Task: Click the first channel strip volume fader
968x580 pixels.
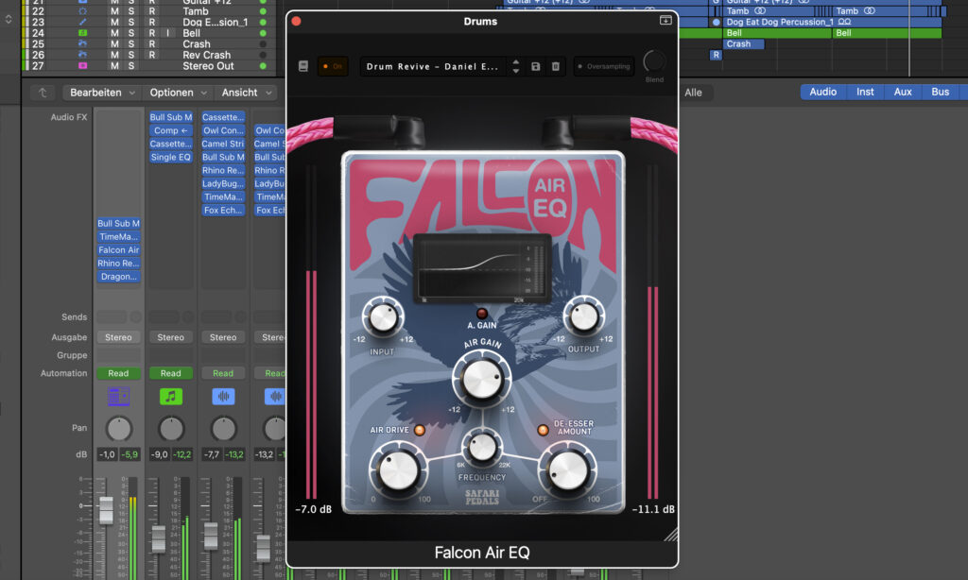Action: click(x=106, y=510)
